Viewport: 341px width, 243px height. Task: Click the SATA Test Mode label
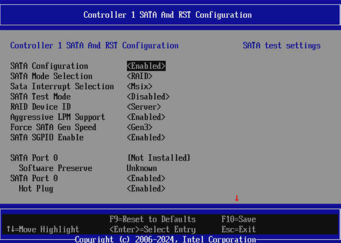[40, 97]
